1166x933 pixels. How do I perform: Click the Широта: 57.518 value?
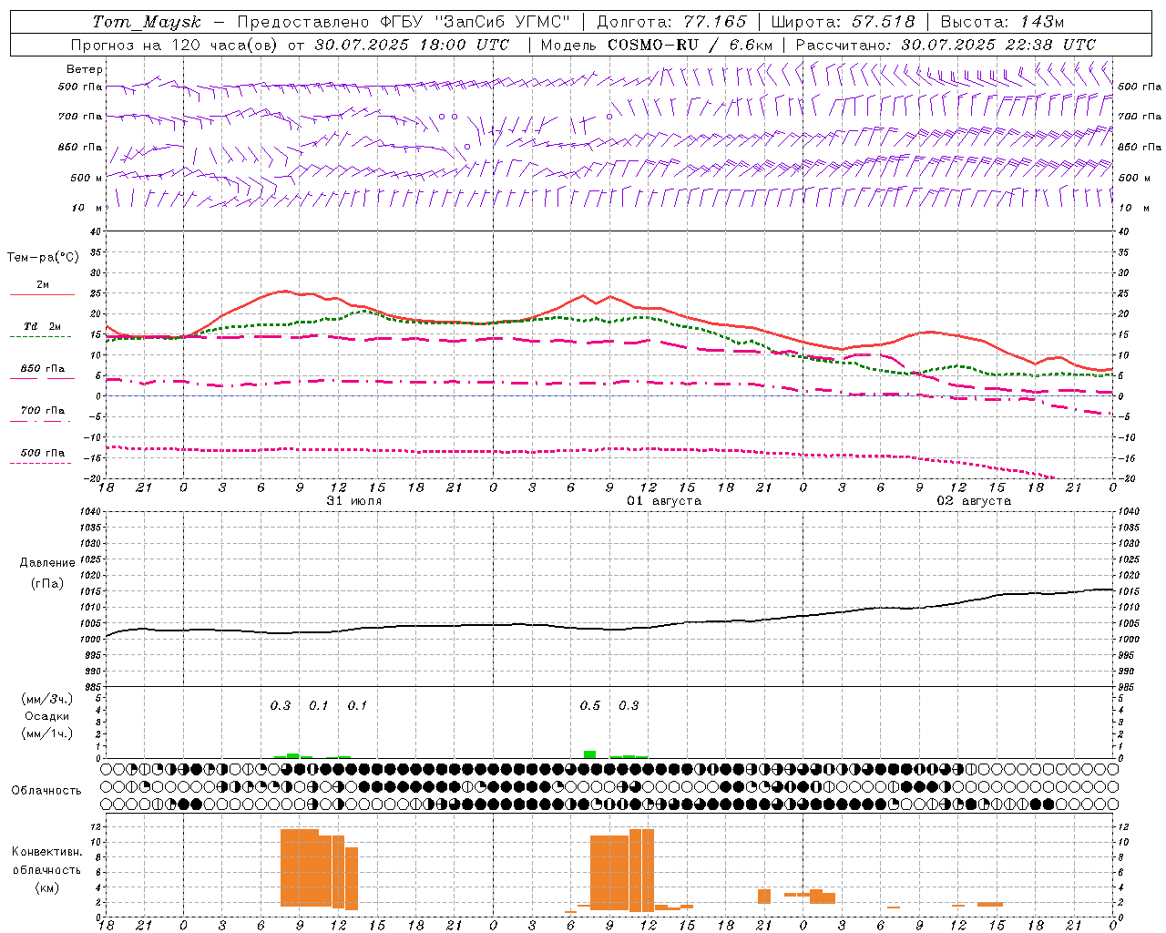click(x=843, y=22)
